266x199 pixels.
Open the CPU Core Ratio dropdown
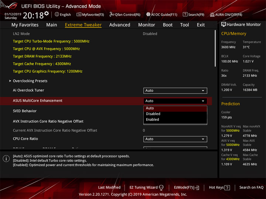pyautogui.click(x=175, y=139)
